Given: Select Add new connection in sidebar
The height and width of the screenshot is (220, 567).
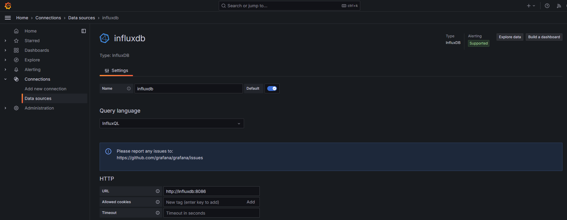Looking at the screenshot, I should coord(45,89).
